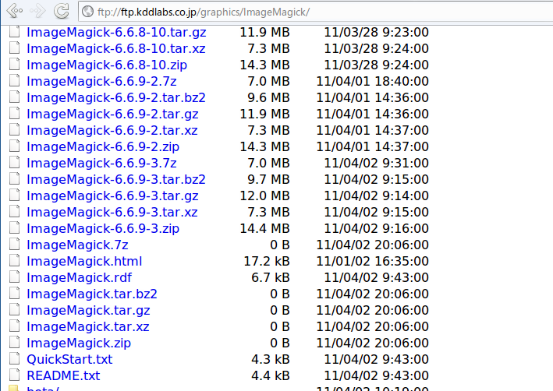Click file icon beside ImageMagick.rdf
Viewport: 553px width, 391px height.
click(x=15, y=277)
